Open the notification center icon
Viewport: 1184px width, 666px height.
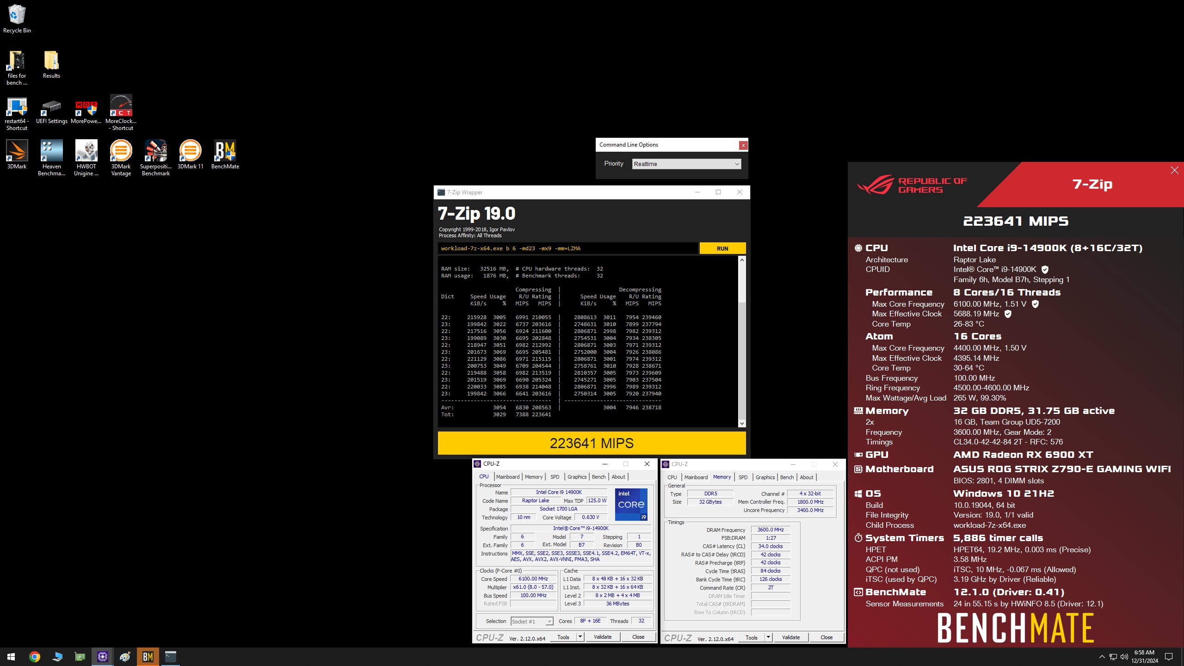click(x=1168, y=657)
